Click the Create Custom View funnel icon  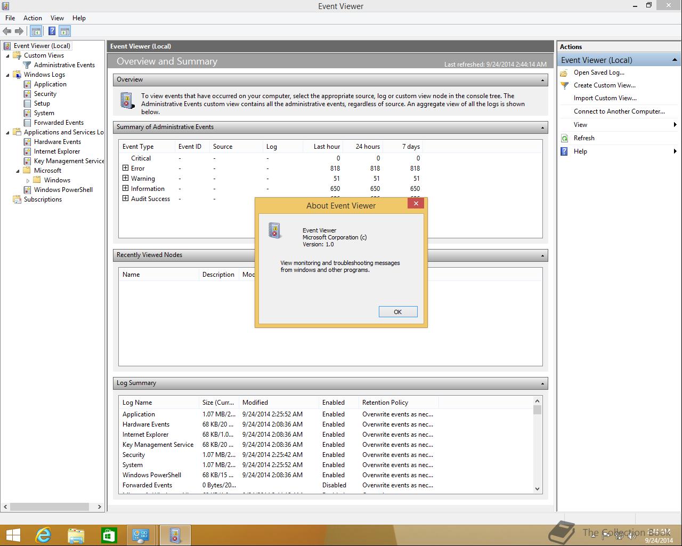coord(565,85)
